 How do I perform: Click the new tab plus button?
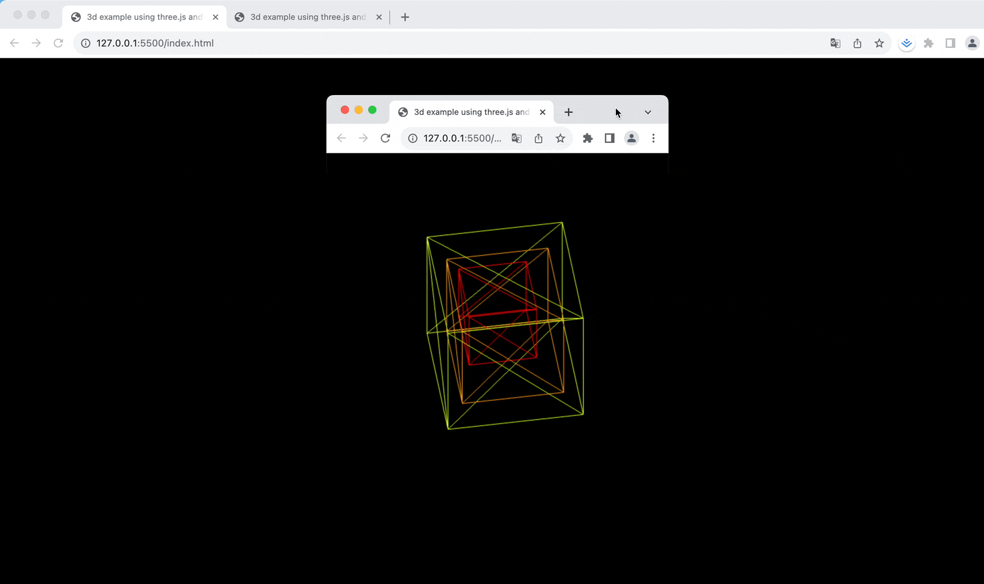point(404,16)
